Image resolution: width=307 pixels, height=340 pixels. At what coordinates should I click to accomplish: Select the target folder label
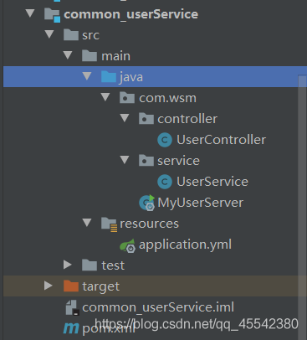[x=101, y=286]
